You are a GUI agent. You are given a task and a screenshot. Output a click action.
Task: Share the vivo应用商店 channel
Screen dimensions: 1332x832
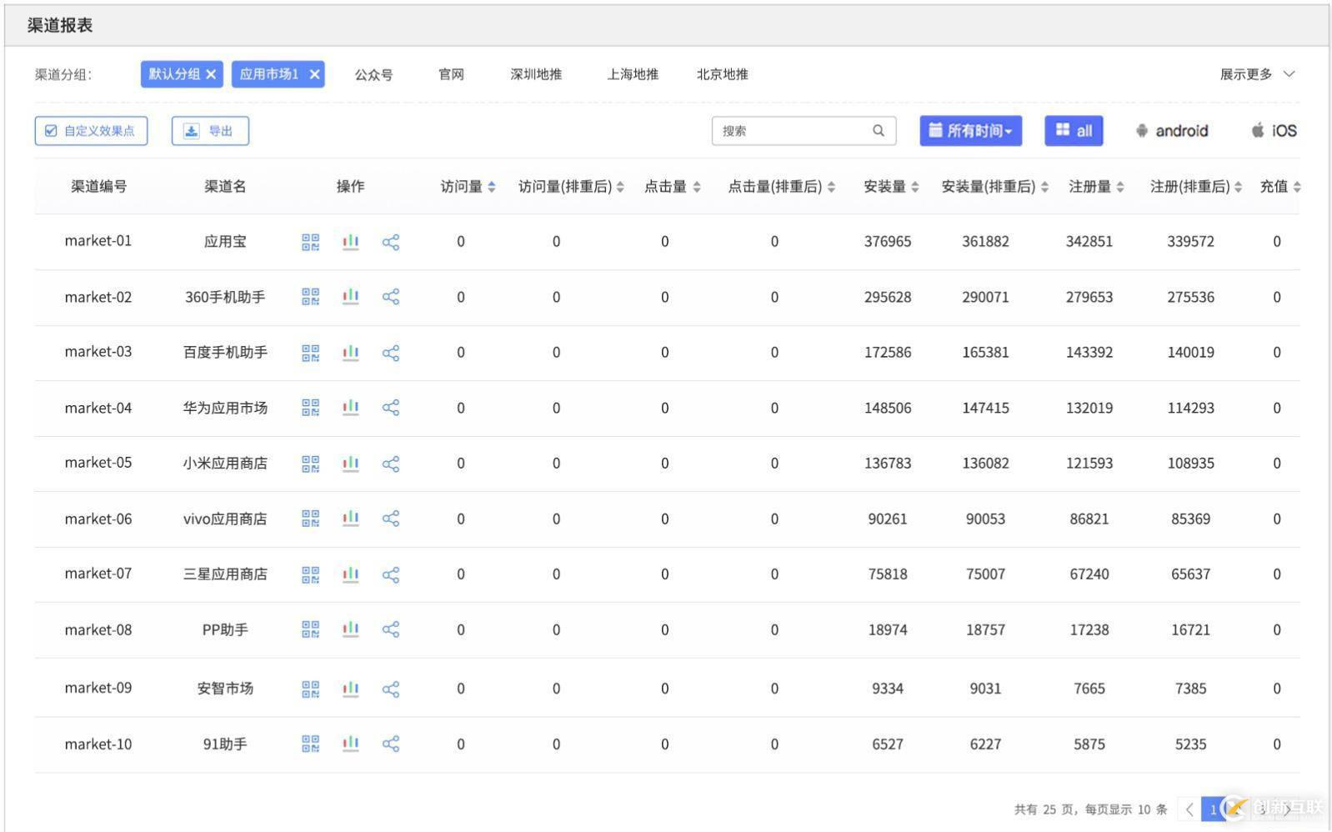(390, 519)
